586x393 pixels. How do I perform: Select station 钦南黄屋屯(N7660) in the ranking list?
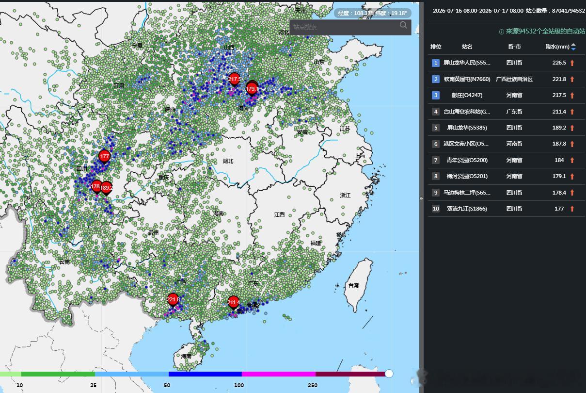pyautogui.click(x=507, y=79)
